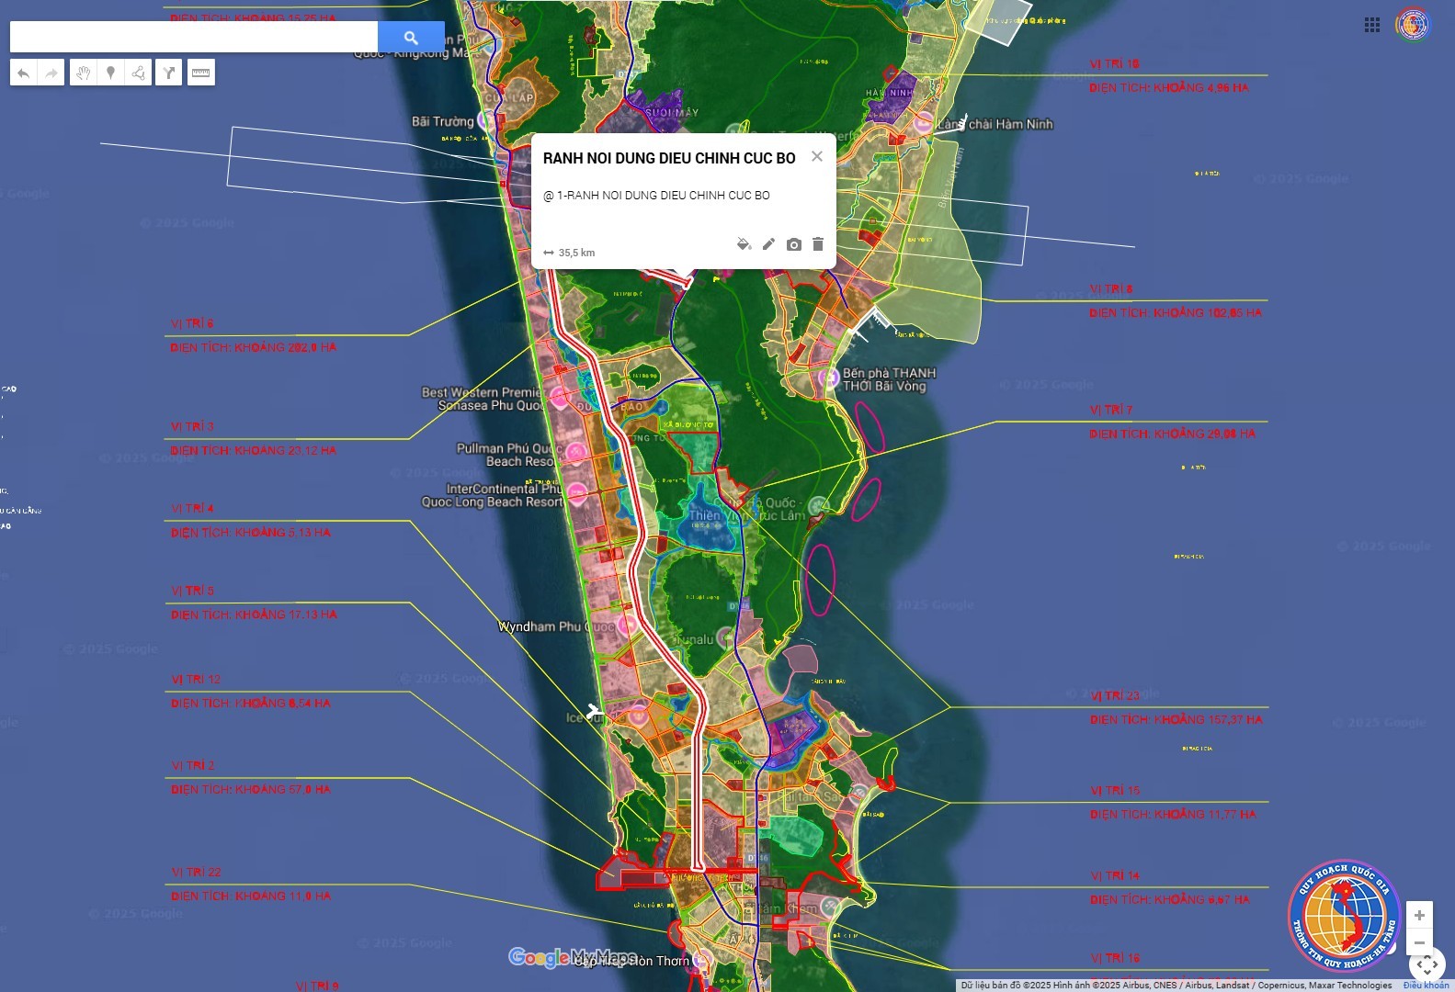Close the RANH NOI DUNG info popup
1455x992 pixels.
coord(816,156)
